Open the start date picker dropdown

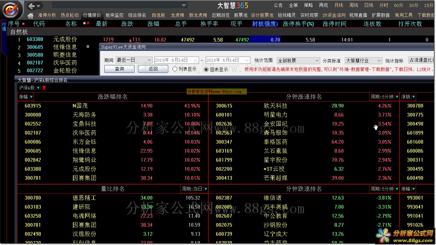coord(196,60)
